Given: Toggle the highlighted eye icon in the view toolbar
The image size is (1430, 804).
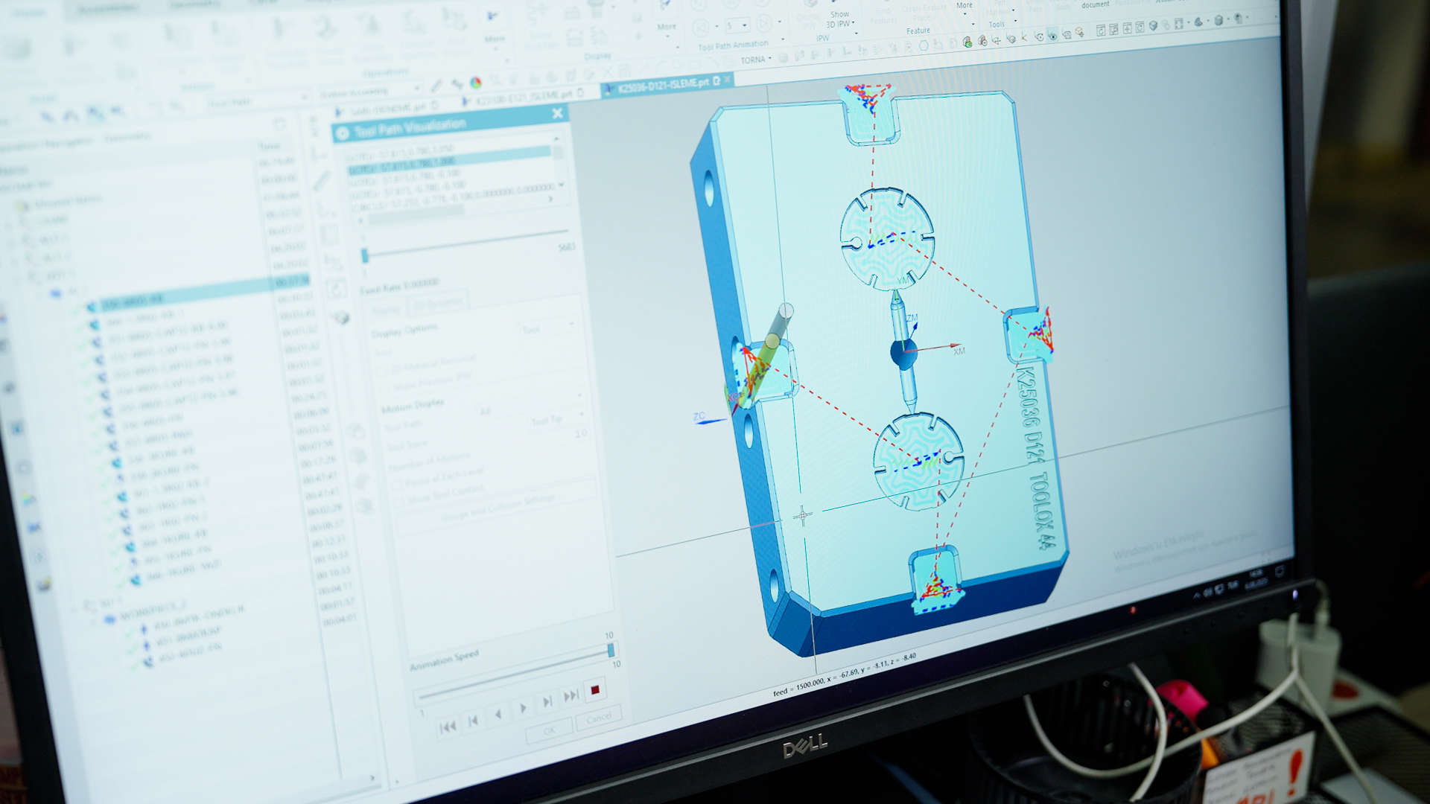Looking at the screenshot, I should (1052, 35).
